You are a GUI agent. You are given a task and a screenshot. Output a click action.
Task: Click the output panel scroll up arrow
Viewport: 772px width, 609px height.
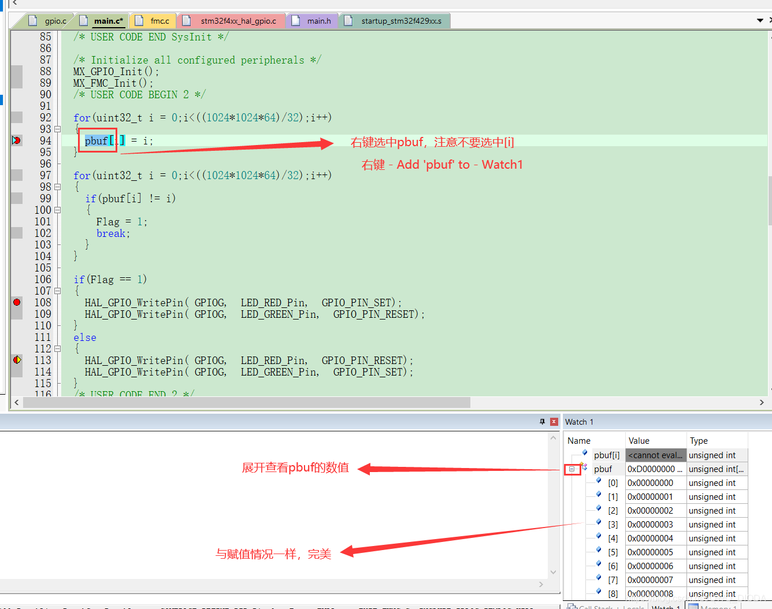tap(553, 438)
